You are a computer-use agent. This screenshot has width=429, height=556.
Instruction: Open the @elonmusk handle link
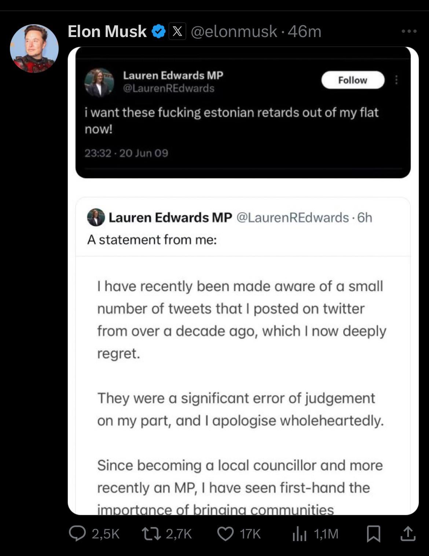(x=234, y=32)
